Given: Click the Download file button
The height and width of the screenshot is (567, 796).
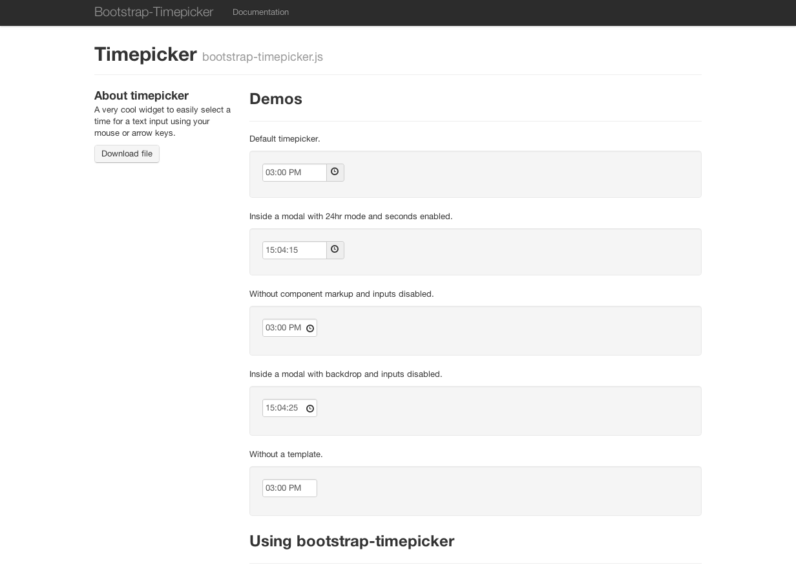Looking at the screenshot, I should click(x=127, y=154).
